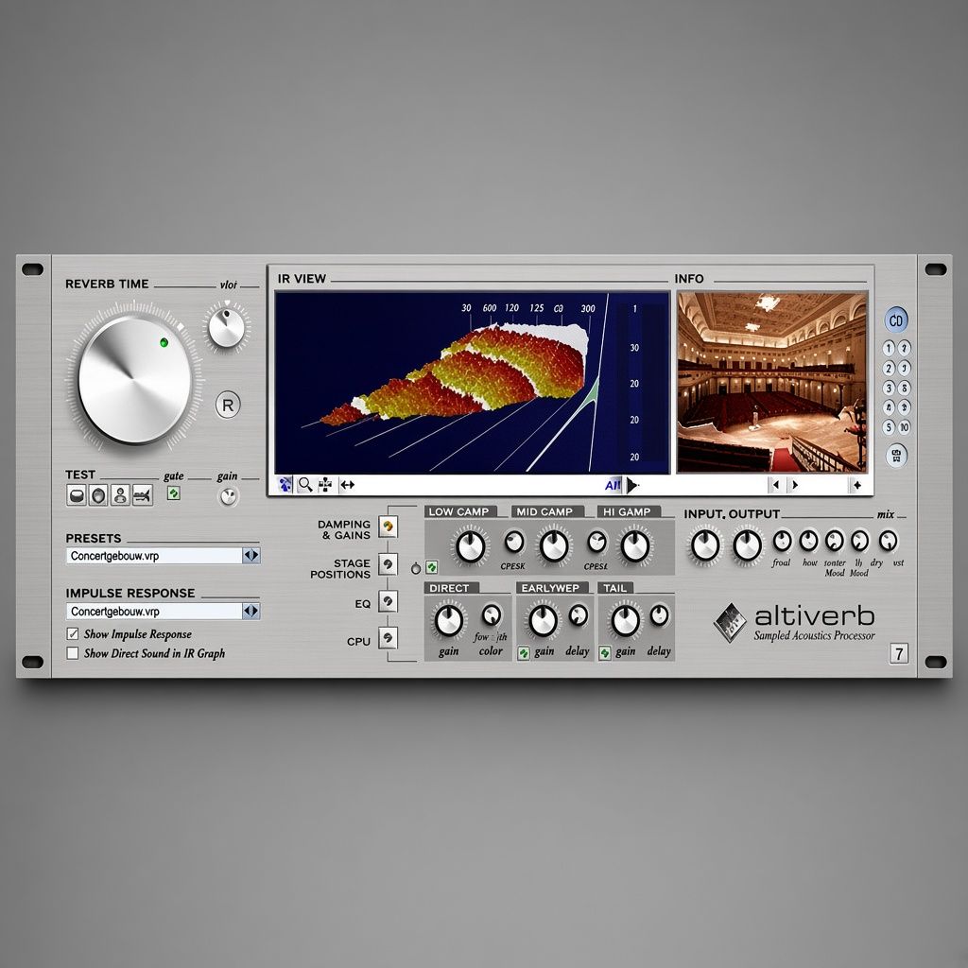Open the EARLYWEP tab label
This screenshot has width=968, height=968.
tap(550, 588)
